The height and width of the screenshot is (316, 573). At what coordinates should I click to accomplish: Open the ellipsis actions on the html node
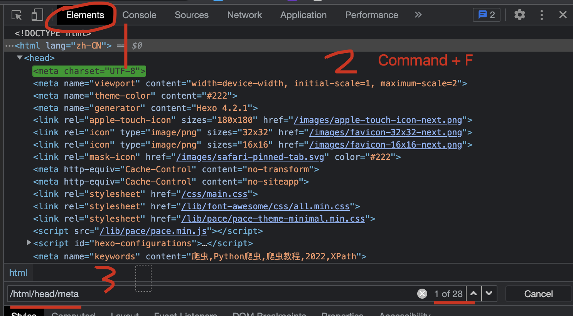tap(9, 46)
